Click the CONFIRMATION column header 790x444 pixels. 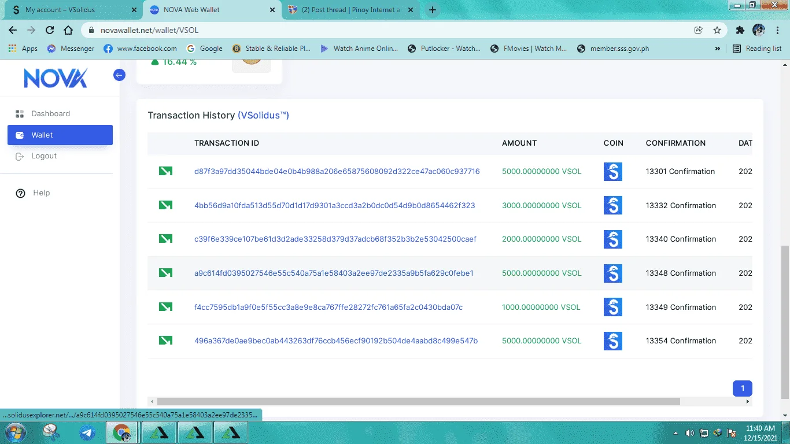pos(675,143)
